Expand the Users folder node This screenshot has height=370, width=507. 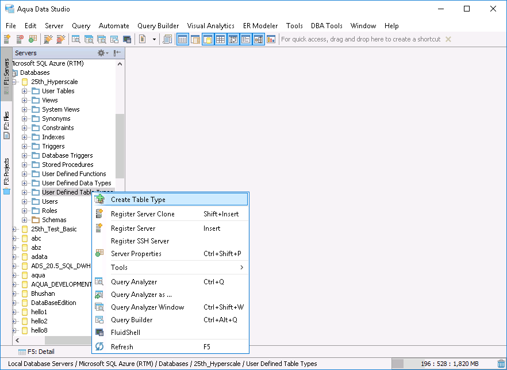click(x=24, y=201)
